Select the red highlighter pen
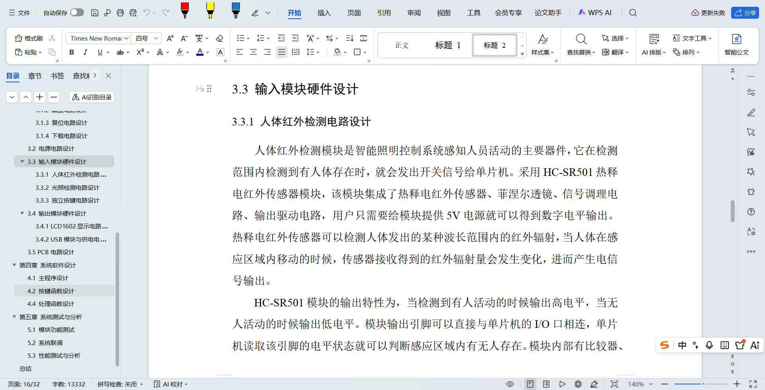 (x=185, y=10)
